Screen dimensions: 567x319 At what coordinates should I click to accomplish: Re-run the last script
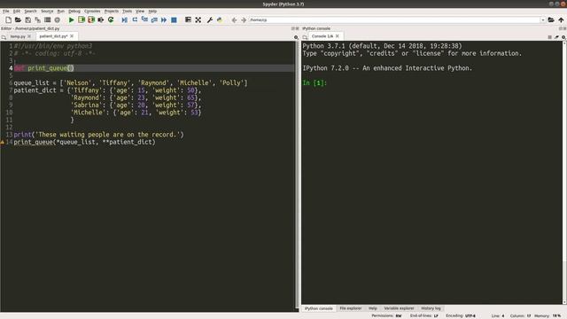tap(111, 19)
